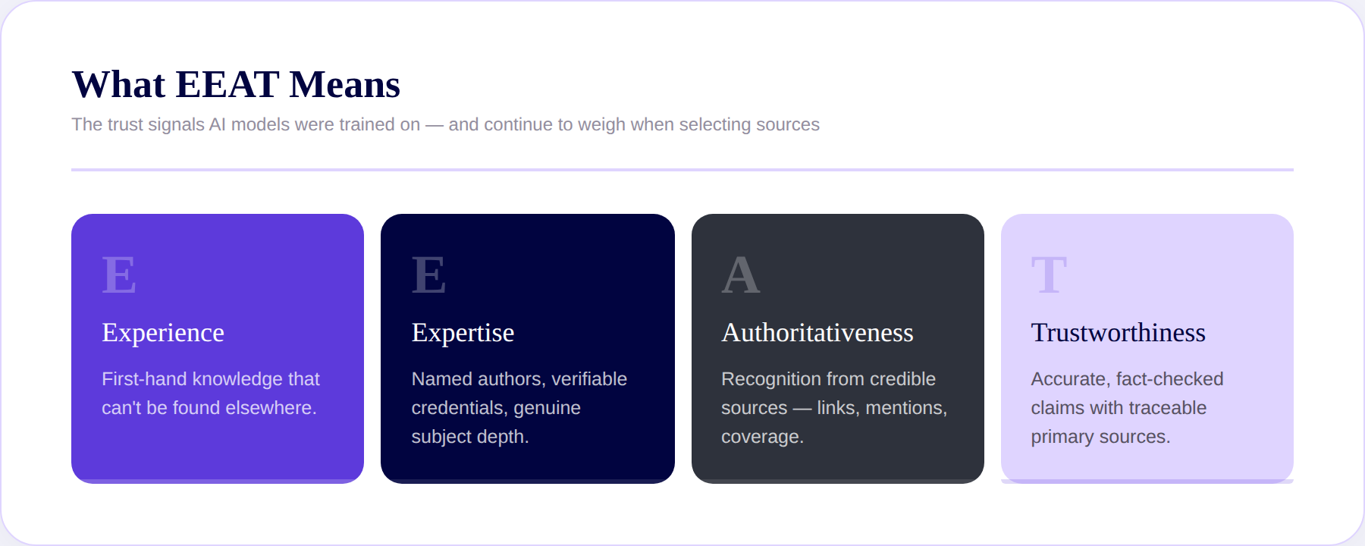Click the large A letter on the Authoritativeness card
This screenshot has width=1365, height=546.
point(741,275)
